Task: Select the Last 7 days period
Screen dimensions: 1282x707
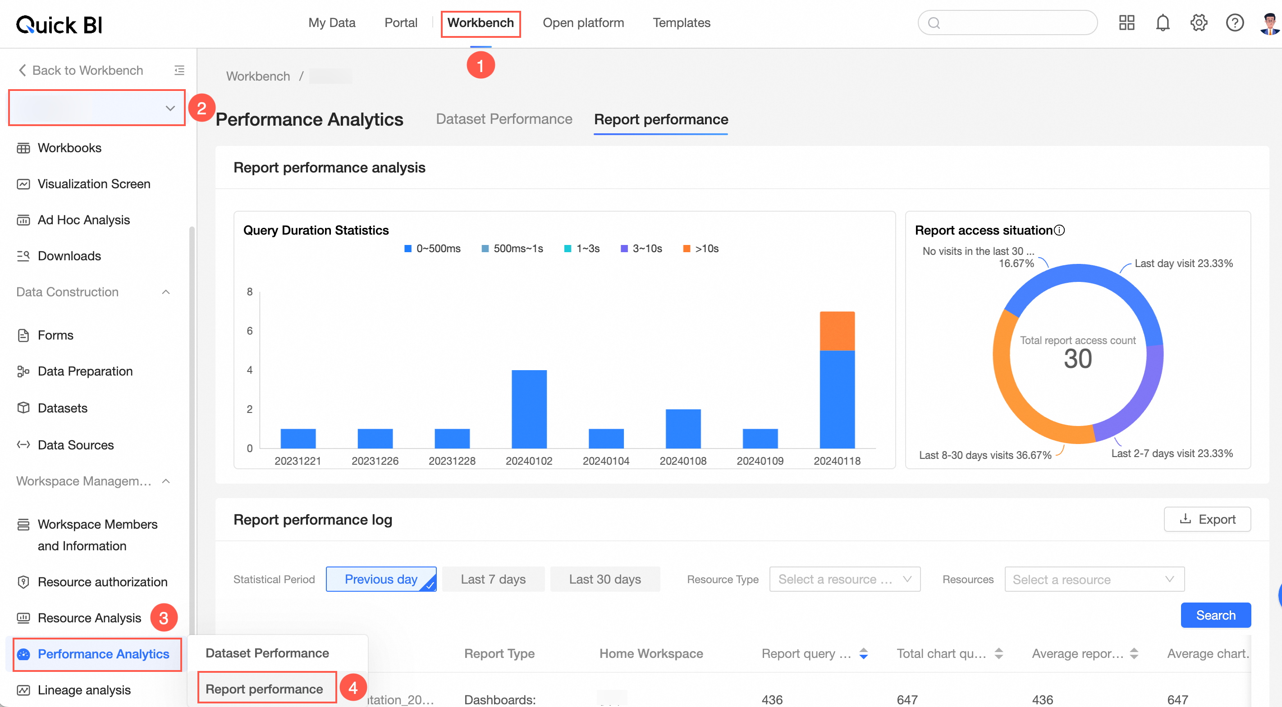Action: click(493, 579)
